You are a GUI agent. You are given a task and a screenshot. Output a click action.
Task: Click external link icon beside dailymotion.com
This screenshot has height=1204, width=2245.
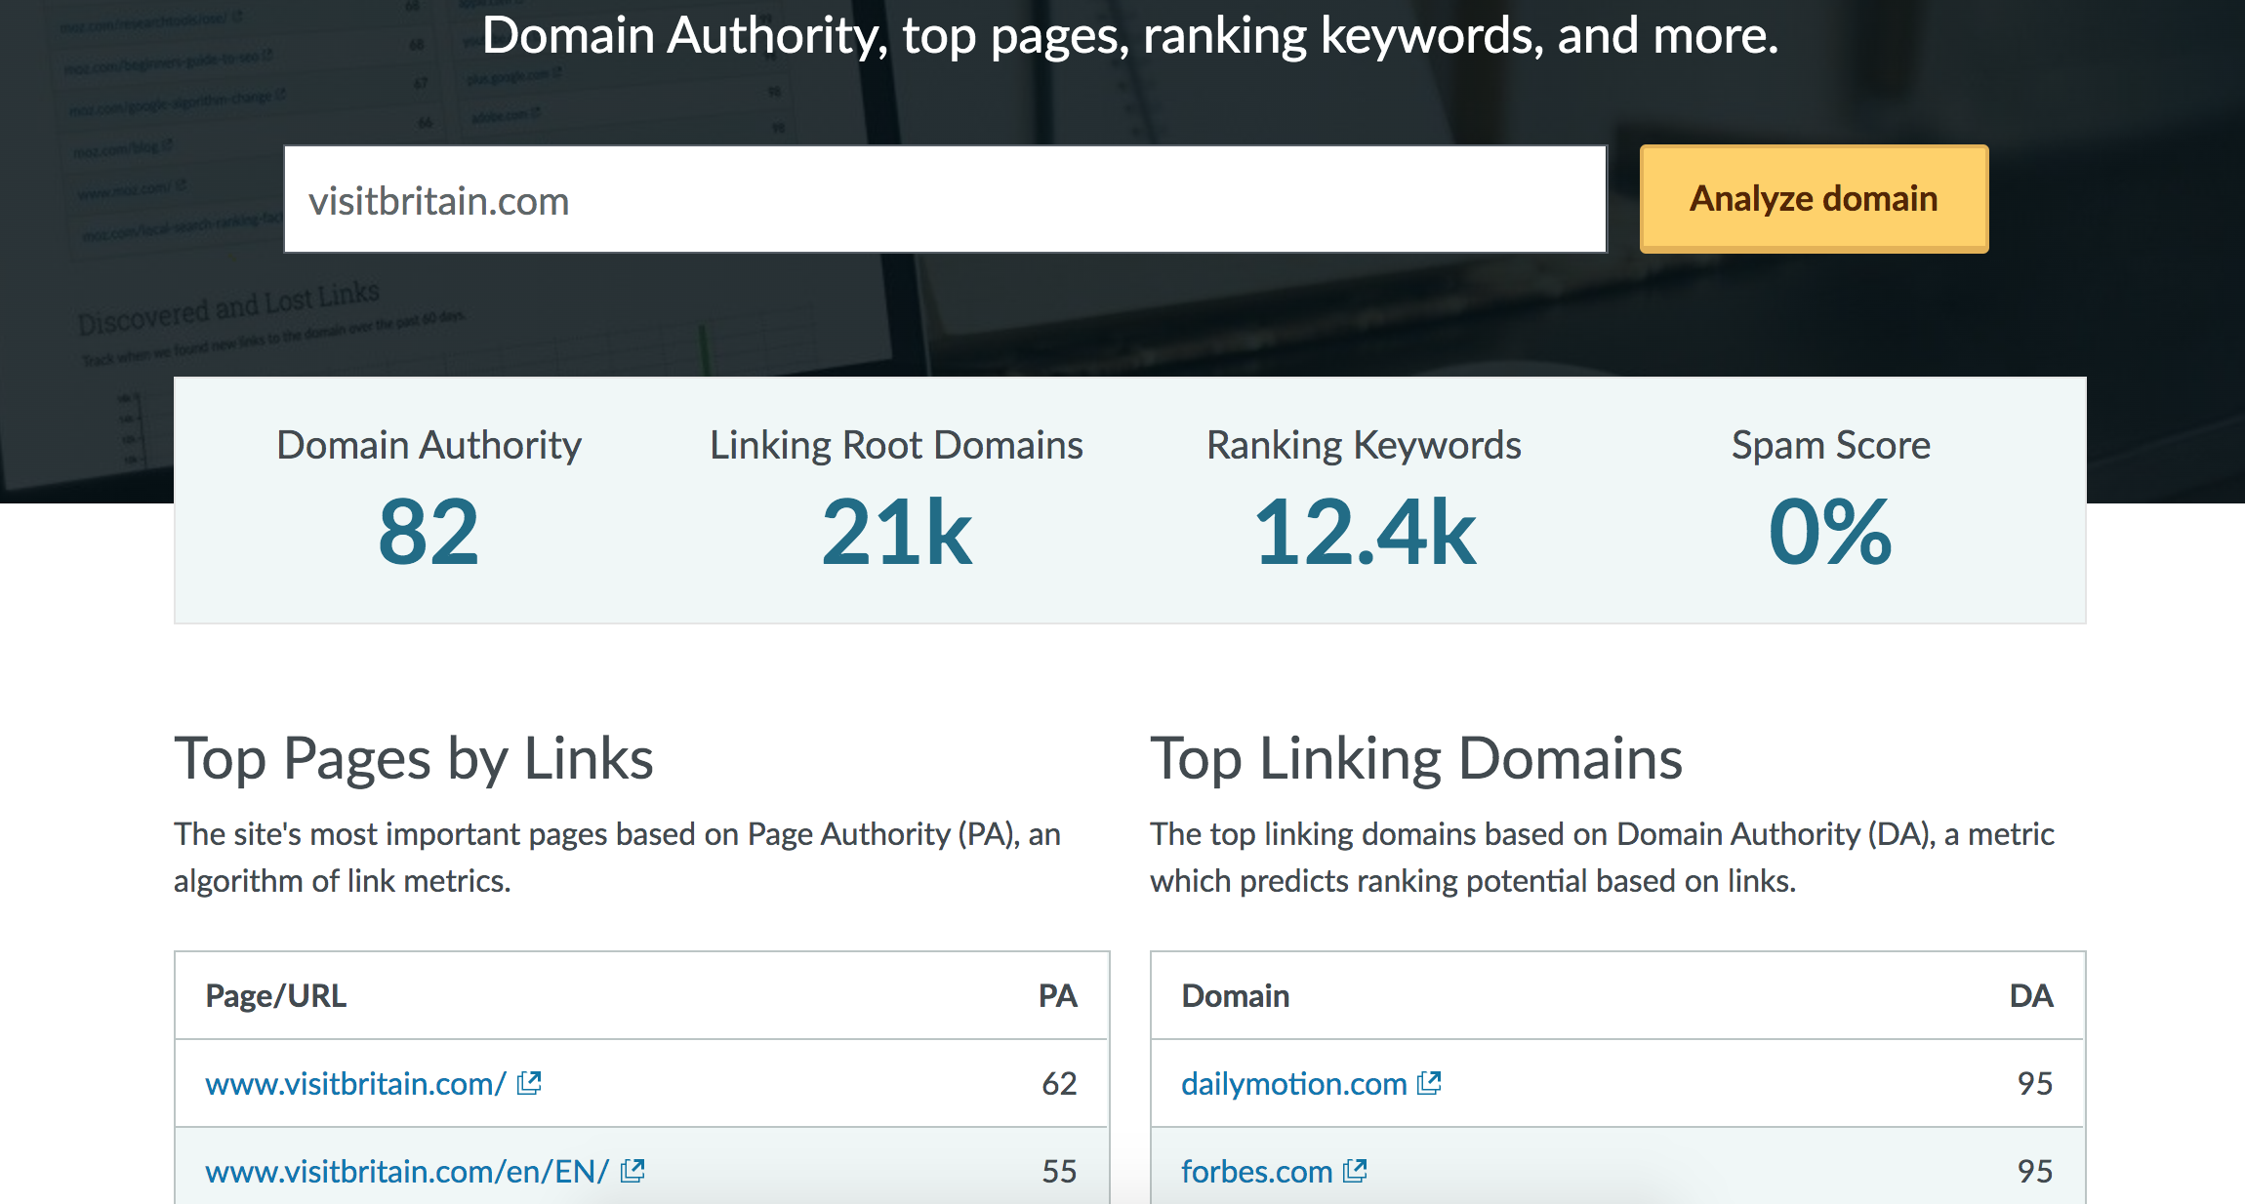click(x=1429, y=1082)
